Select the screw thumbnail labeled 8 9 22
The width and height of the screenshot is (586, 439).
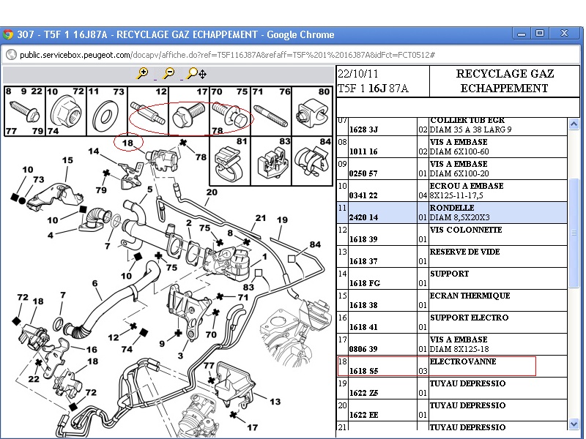[x=25, y=111]
